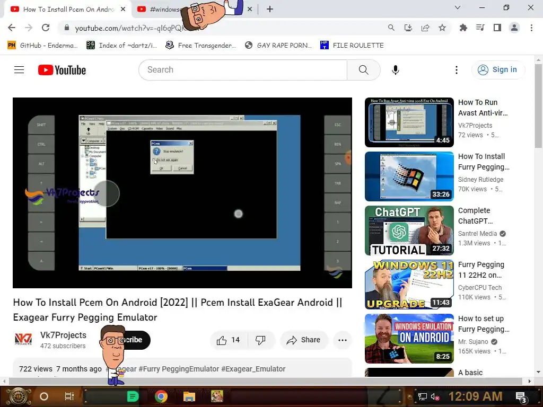Open the file manager taskbar icon
The height and width of the screenshot is (407, 543).
click(x=189, y=396)
